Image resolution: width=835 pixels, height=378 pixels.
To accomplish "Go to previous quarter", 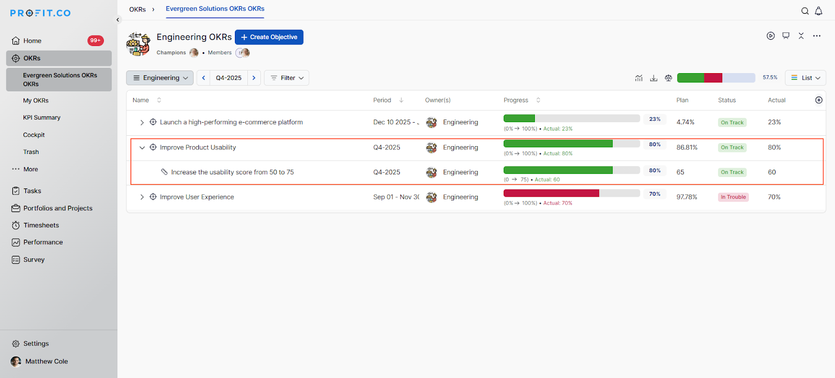I will pos(204,78).
